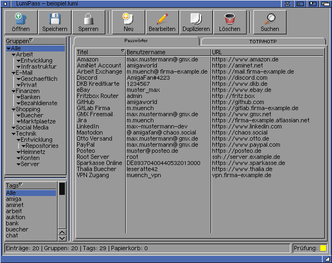Select the Geschaeftlich group

coord(39,79)
